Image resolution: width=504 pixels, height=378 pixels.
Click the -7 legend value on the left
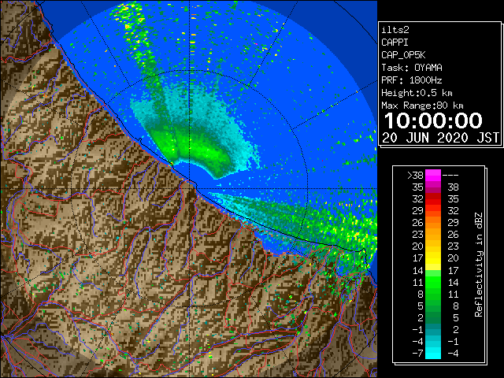[418, 354]
